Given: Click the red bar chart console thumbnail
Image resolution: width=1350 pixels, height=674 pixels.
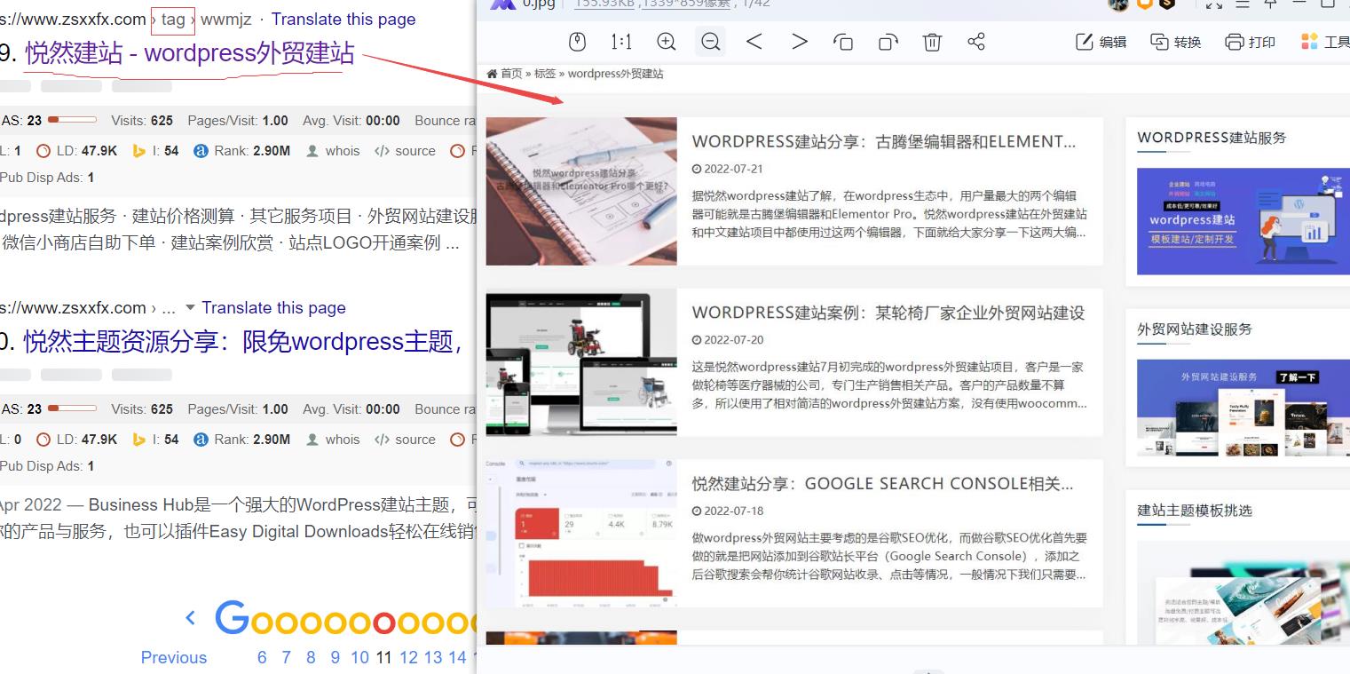Looking at the screenshot, I should [x=581, y=533].
